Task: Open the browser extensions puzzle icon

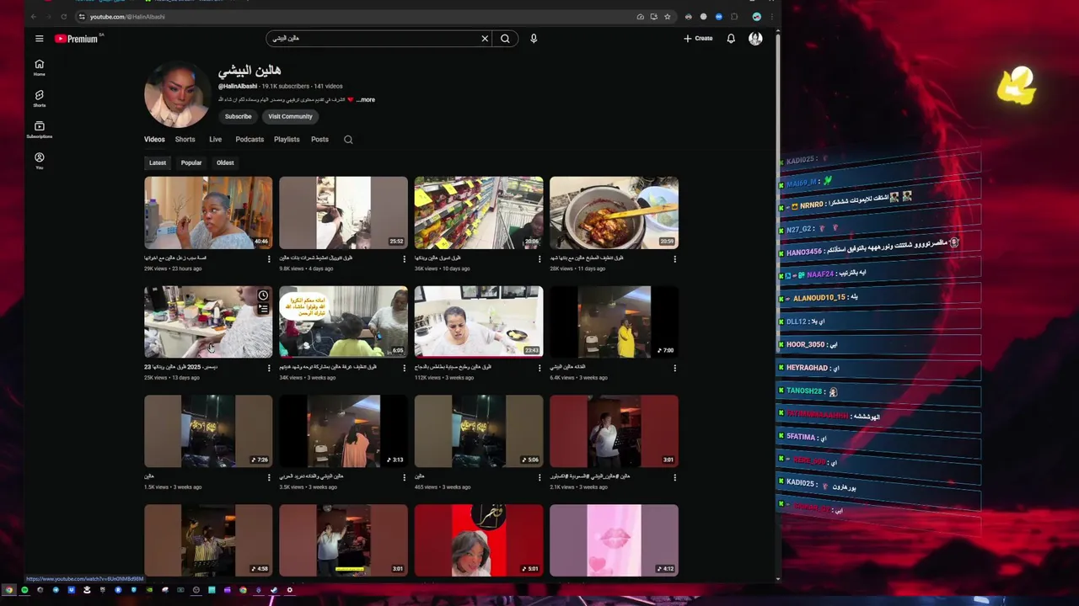Action: coord(734,17)
